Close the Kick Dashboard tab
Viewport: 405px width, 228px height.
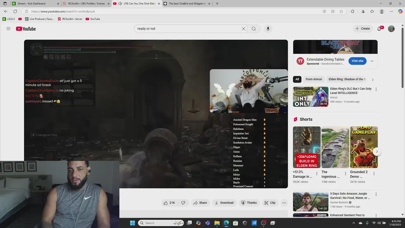58,3
